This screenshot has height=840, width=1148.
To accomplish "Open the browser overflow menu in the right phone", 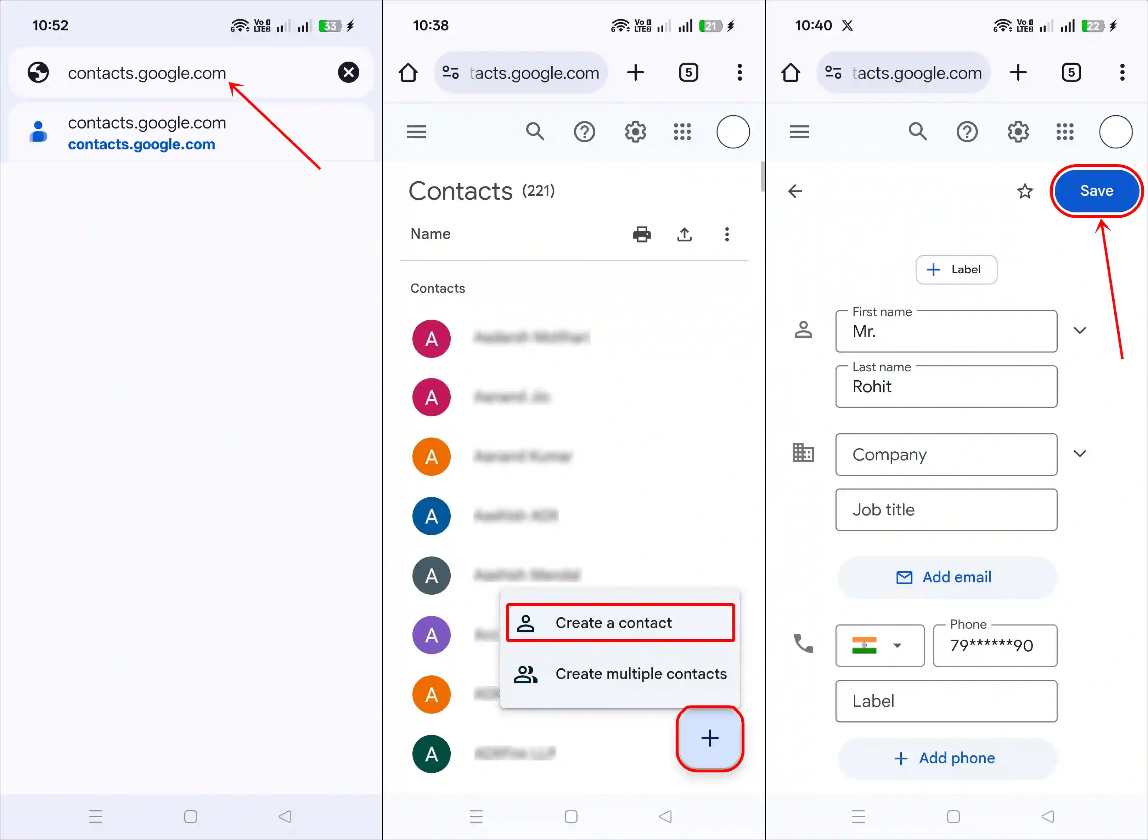I will pyautogui.click(x=1122, y=72).
